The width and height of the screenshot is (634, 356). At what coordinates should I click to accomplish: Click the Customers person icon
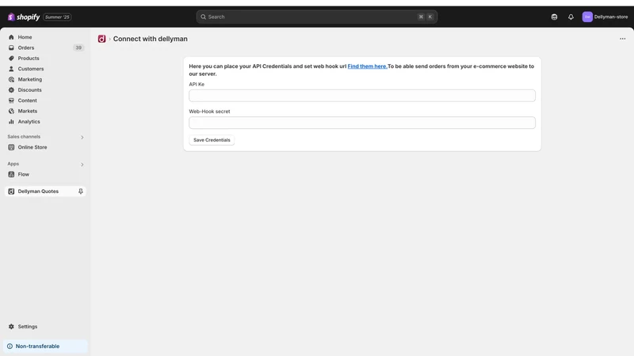[11, 69]
